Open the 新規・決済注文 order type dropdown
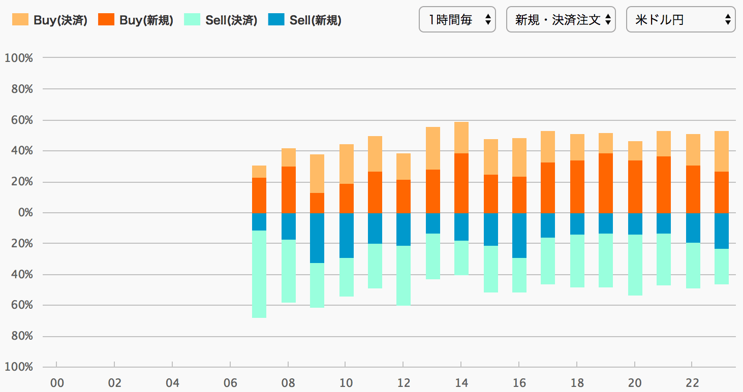 [561, 20]
